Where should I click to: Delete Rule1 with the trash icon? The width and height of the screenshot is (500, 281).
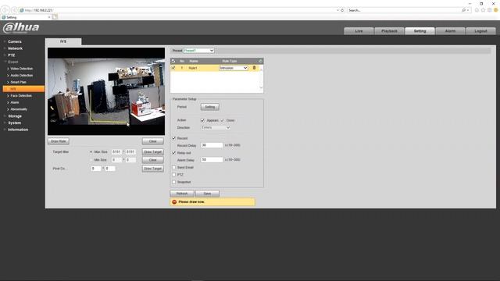254,68
